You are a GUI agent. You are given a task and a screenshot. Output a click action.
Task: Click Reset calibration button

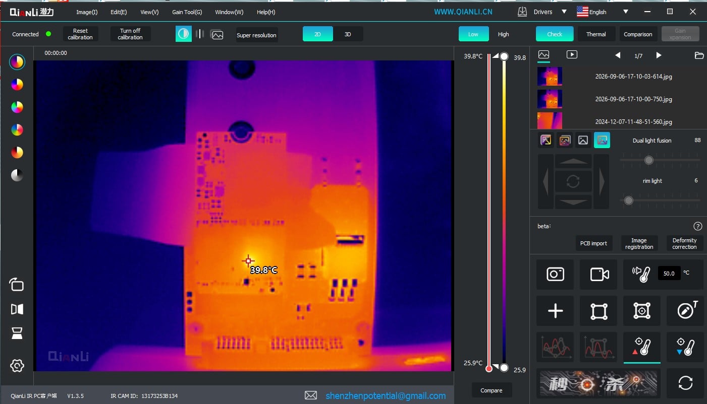click(80, 34)
